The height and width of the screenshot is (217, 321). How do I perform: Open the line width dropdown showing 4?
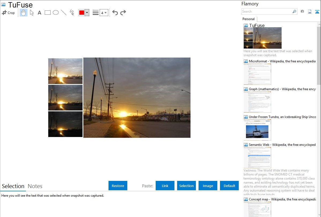[x=104, y=13]
